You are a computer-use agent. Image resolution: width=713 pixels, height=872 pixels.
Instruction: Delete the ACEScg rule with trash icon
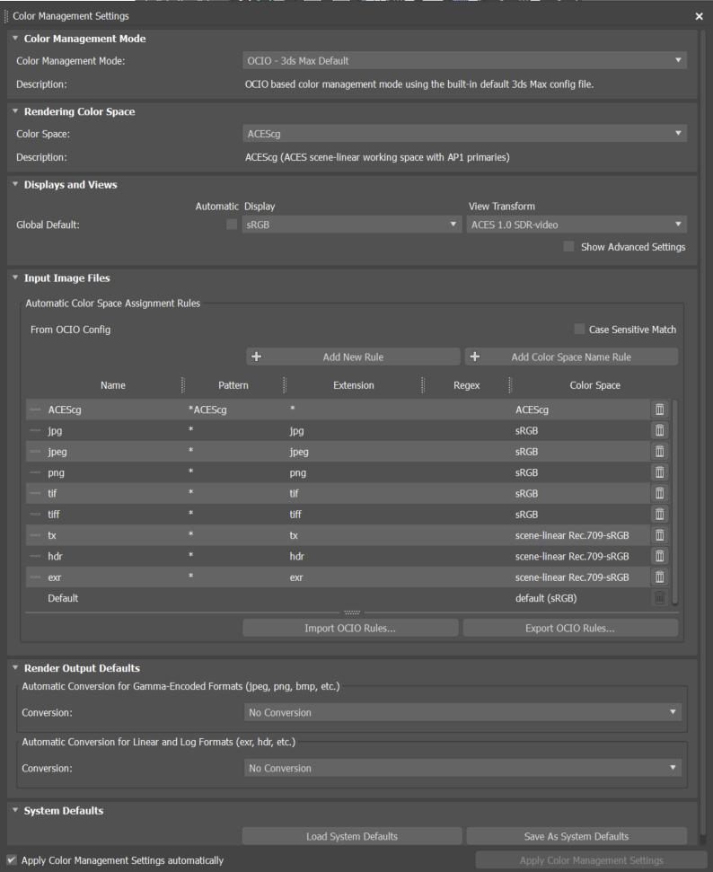coord(660,410)
